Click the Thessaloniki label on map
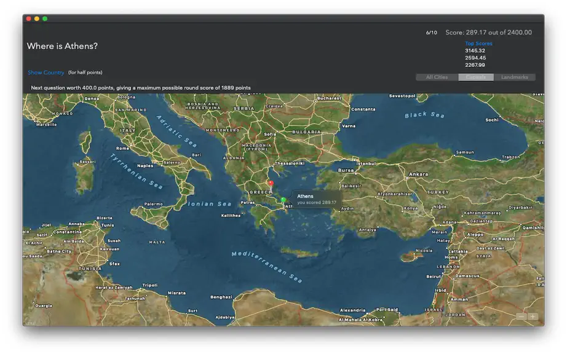567x354 pixels. click(x=290, y=163)
